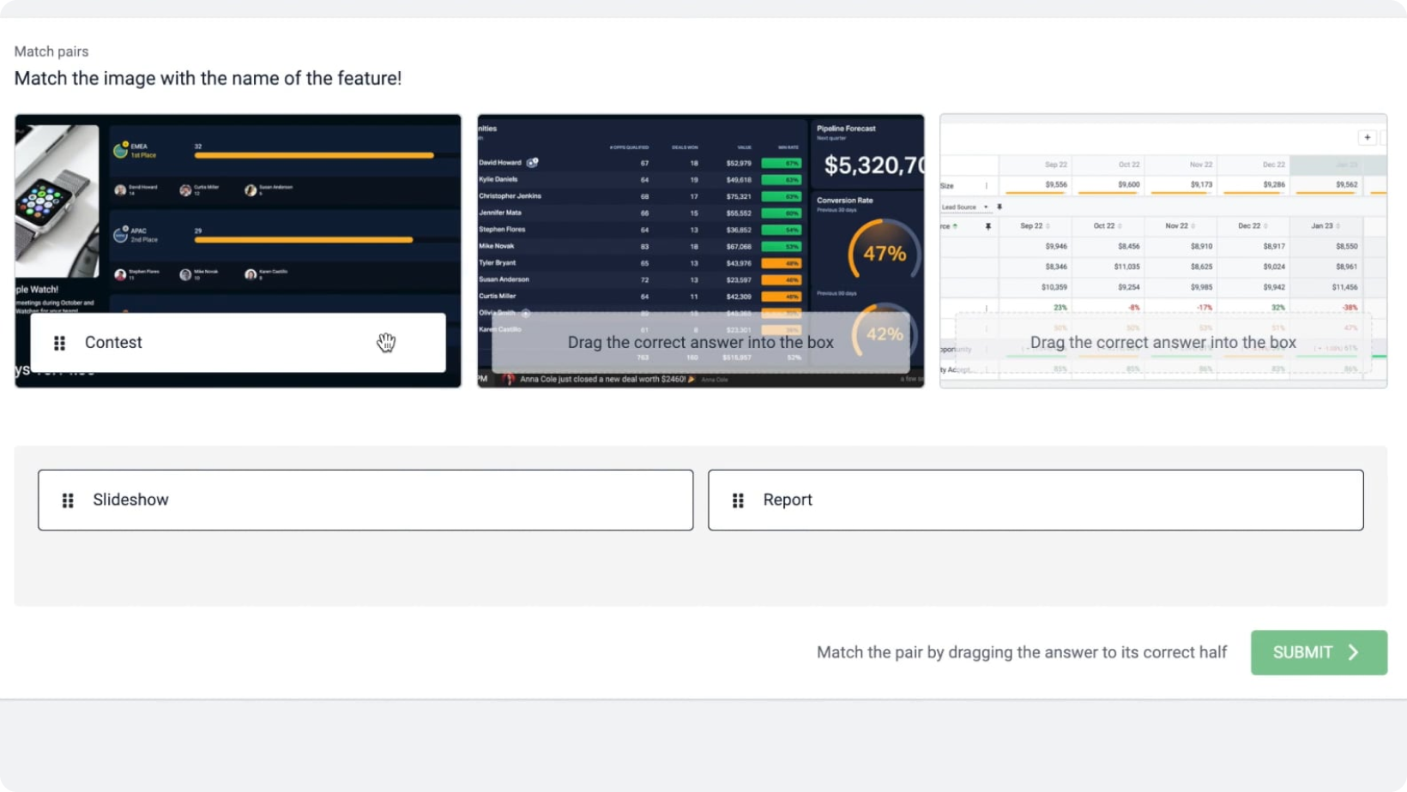The image size is (1407, 792).
Task: Click the green sort arrow in the source column
Action: tap(955, 226)
